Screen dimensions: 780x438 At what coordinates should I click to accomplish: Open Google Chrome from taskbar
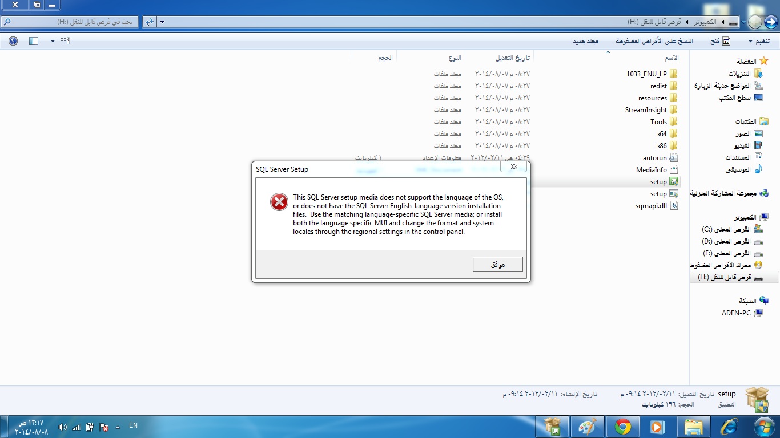(623, 427)
